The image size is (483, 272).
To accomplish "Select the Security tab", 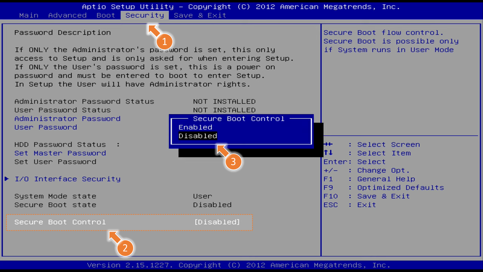I will (145, 15).
